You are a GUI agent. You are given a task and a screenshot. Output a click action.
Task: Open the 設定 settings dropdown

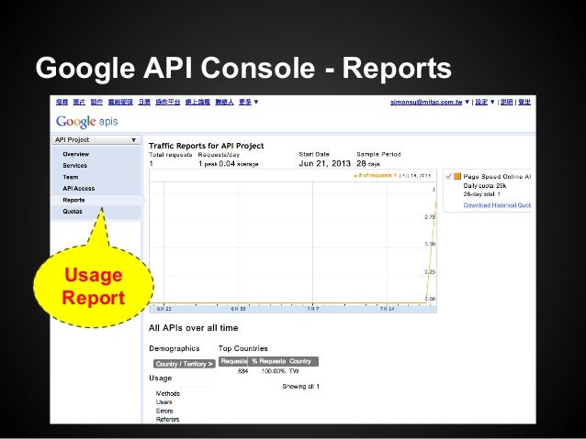tap(485, 102)
